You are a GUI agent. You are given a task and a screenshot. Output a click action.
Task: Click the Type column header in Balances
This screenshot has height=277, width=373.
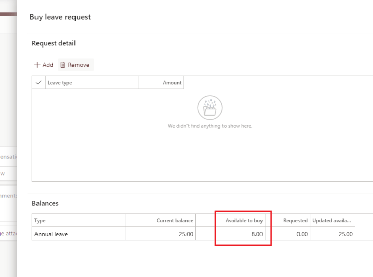(x=40, y=221)
